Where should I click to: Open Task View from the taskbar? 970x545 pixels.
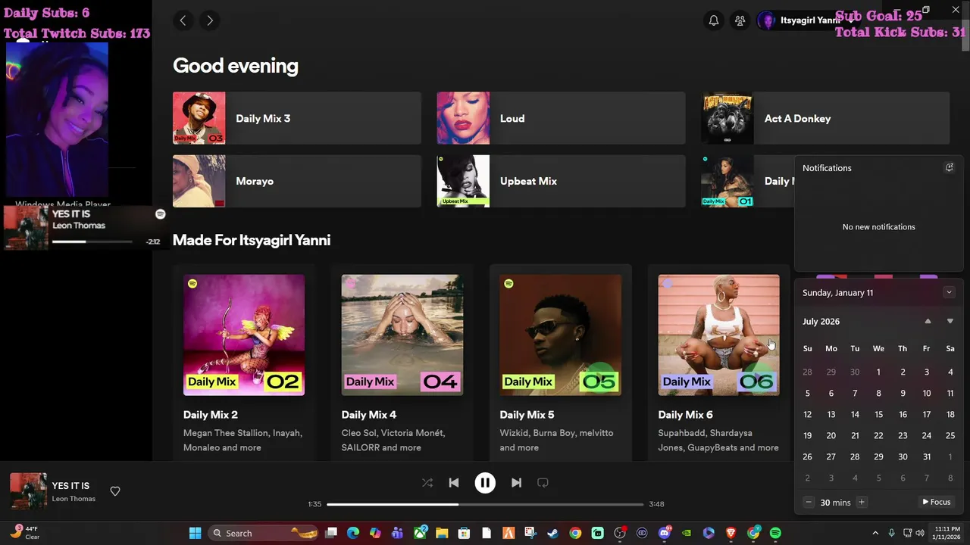tap(331, 533)
